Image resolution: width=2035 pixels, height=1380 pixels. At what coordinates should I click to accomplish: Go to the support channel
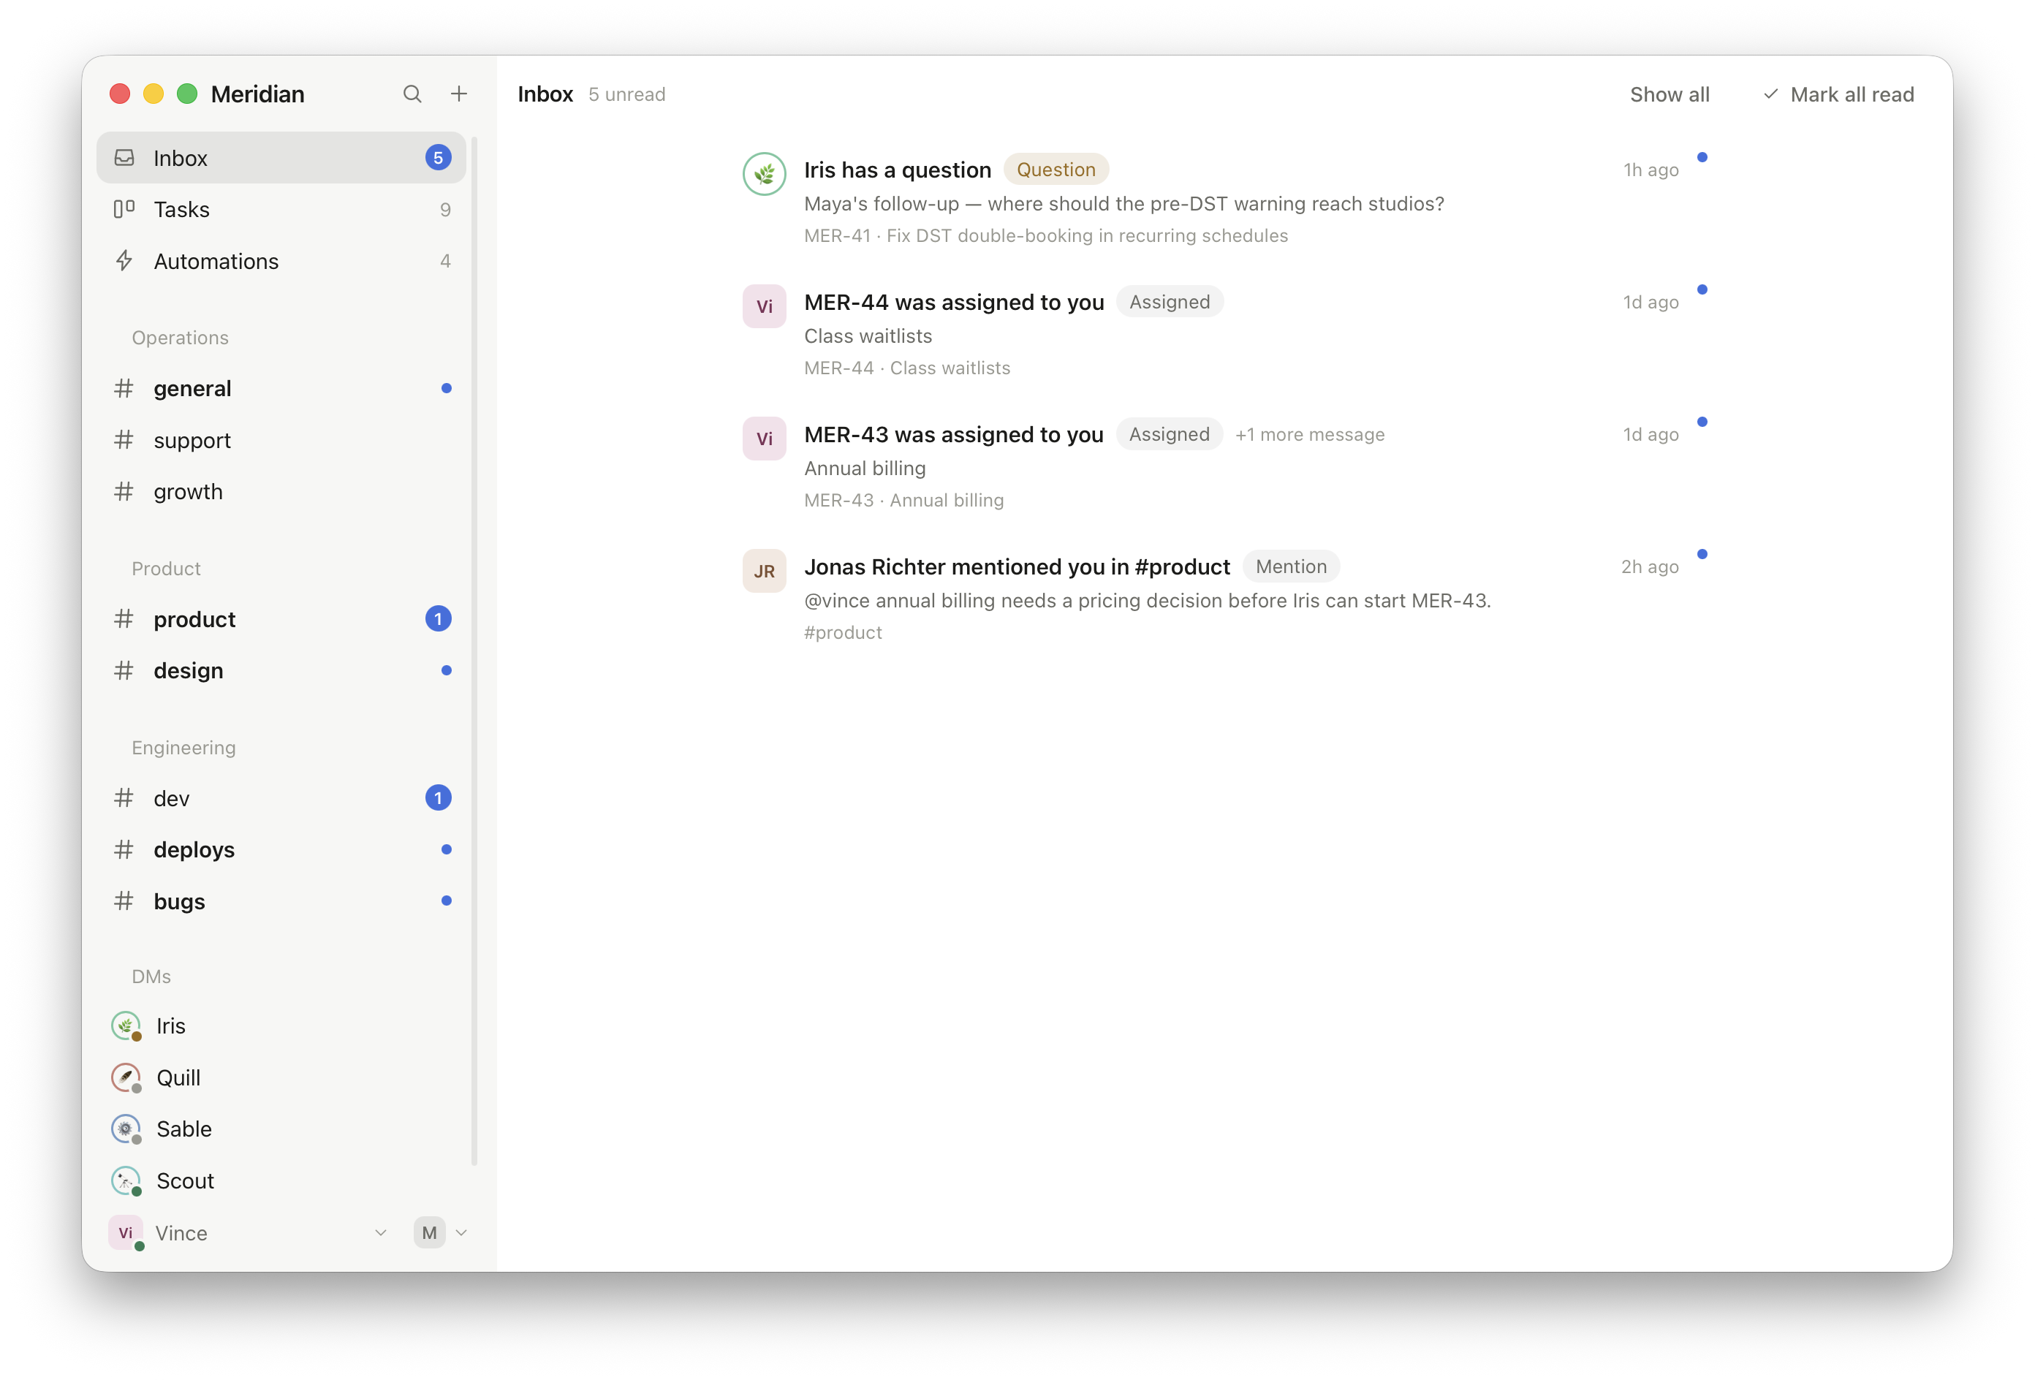[281, 439]
